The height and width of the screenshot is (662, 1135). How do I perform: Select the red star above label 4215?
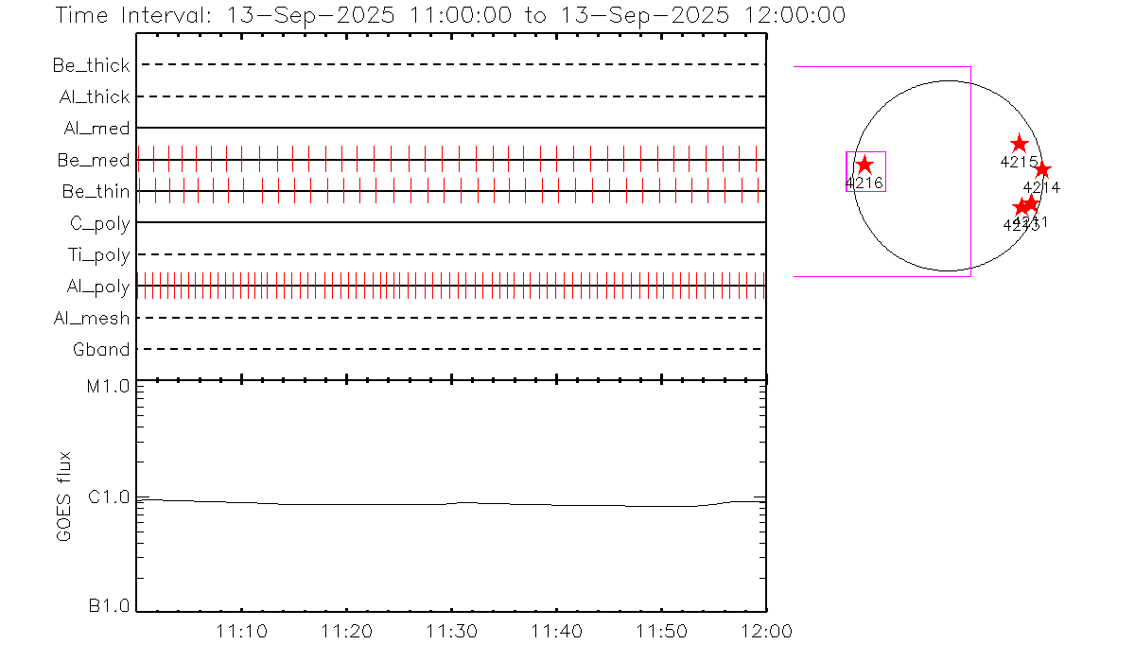pos(1019,144)
